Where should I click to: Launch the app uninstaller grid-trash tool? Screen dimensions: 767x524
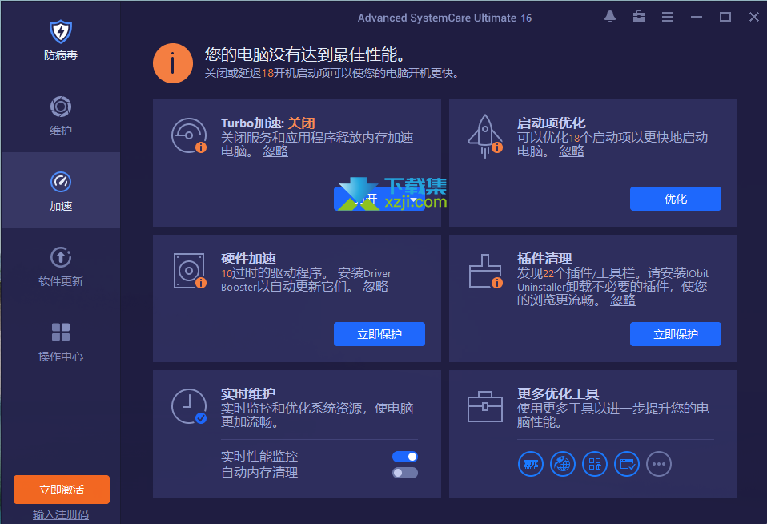tap(595, 464)
